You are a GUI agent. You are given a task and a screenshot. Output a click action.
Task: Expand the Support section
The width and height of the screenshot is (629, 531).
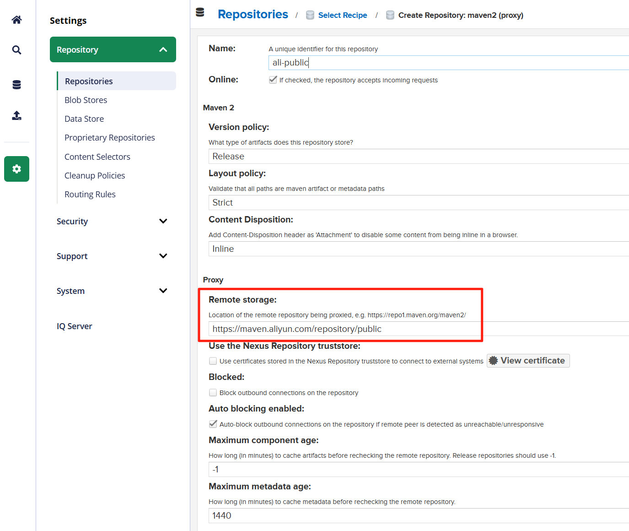click(113, 256)
